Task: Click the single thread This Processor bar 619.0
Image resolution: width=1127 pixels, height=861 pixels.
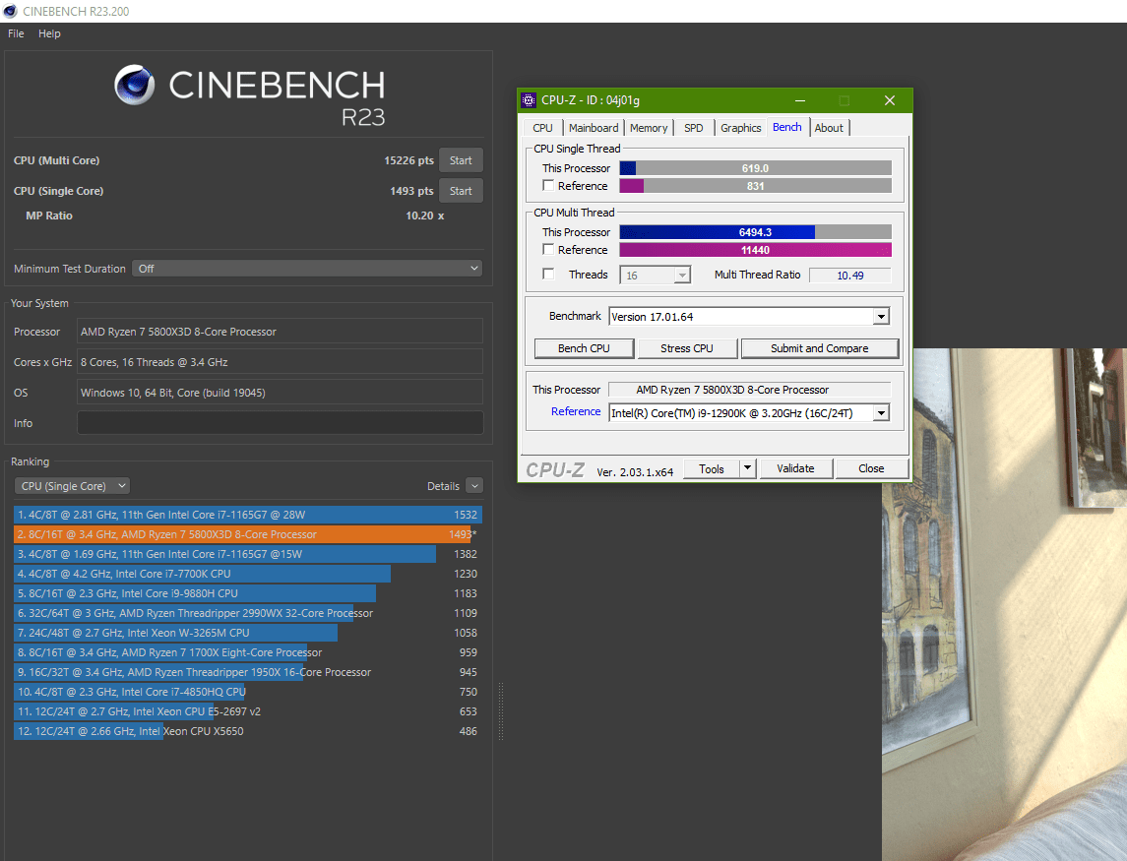Action: 755,167
